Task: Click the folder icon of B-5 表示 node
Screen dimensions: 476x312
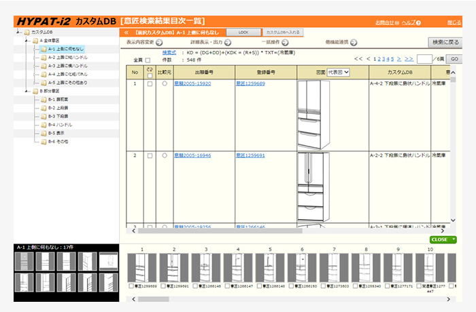Action: (44, 133)
